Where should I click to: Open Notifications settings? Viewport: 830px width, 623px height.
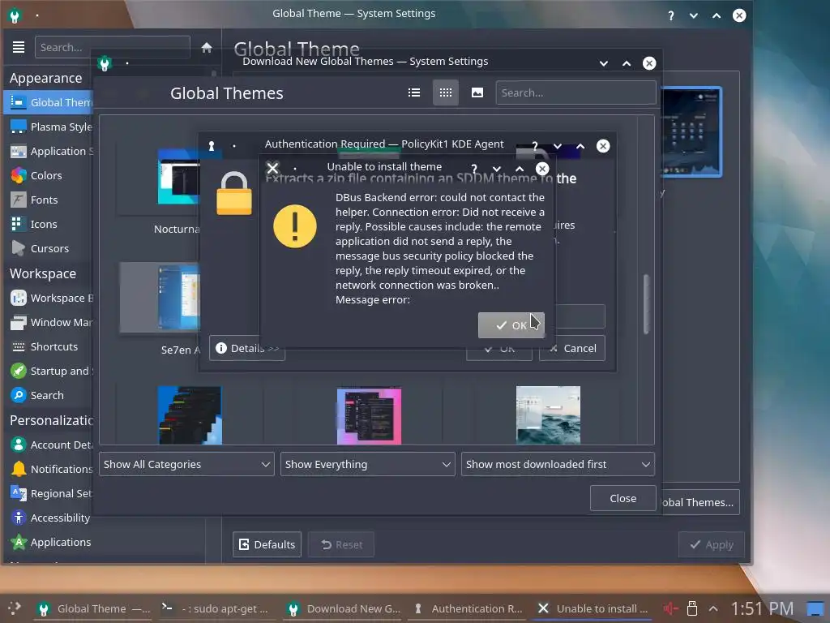coord(49,469)
